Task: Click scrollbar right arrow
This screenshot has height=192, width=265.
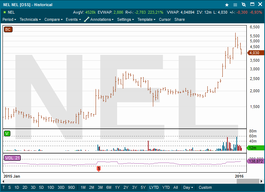Action: click(x=261, y=181)
